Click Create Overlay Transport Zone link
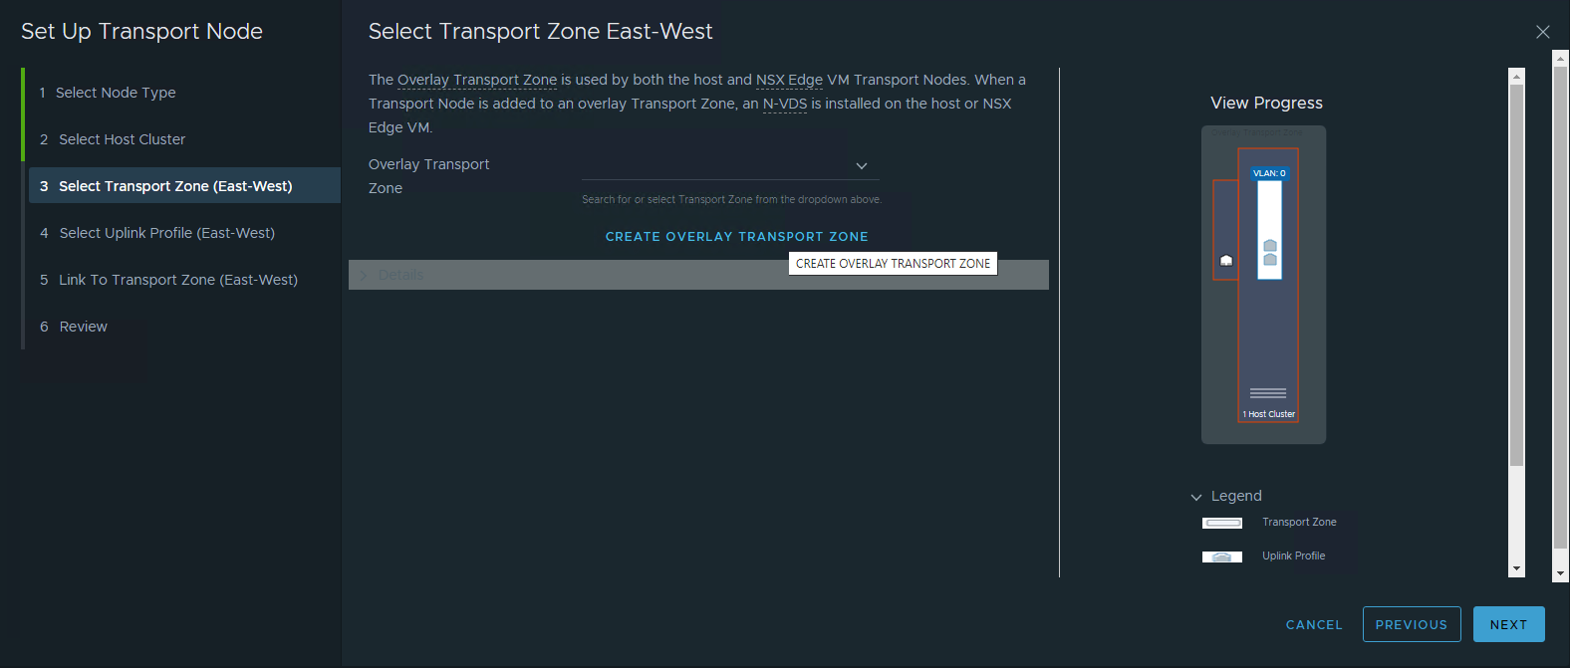Screen dimensions: 1570x668 pyautogui.click(x=736, y=237)
